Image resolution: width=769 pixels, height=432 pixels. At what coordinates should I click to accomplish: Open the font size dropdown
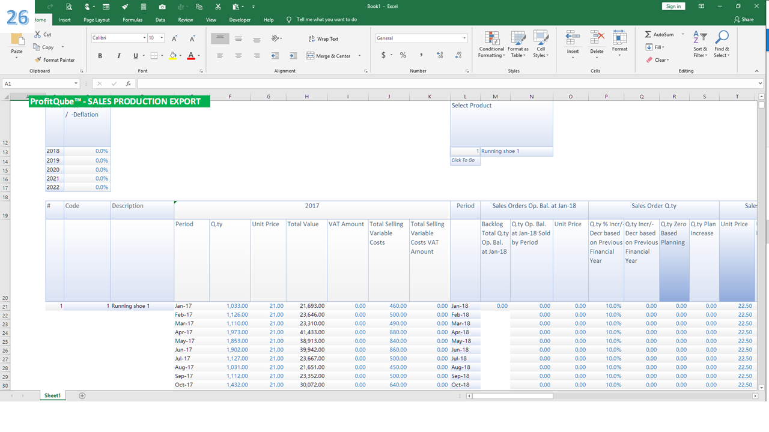tap(162, 38)
